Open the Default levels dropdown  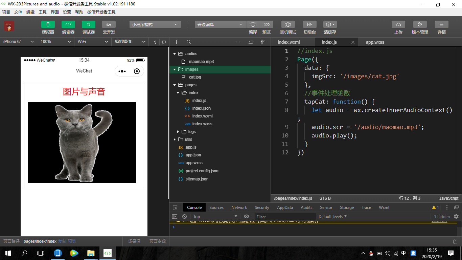(x=332, y=217)
